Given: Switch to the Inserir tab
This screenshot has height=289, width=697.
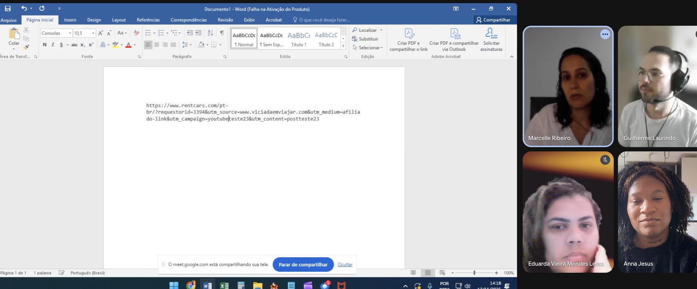Looking at the screenshot, I should [x=70, y=20].
